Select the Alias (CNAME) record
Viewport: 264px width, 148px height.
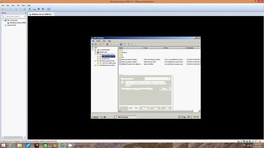tap(160, 64)
